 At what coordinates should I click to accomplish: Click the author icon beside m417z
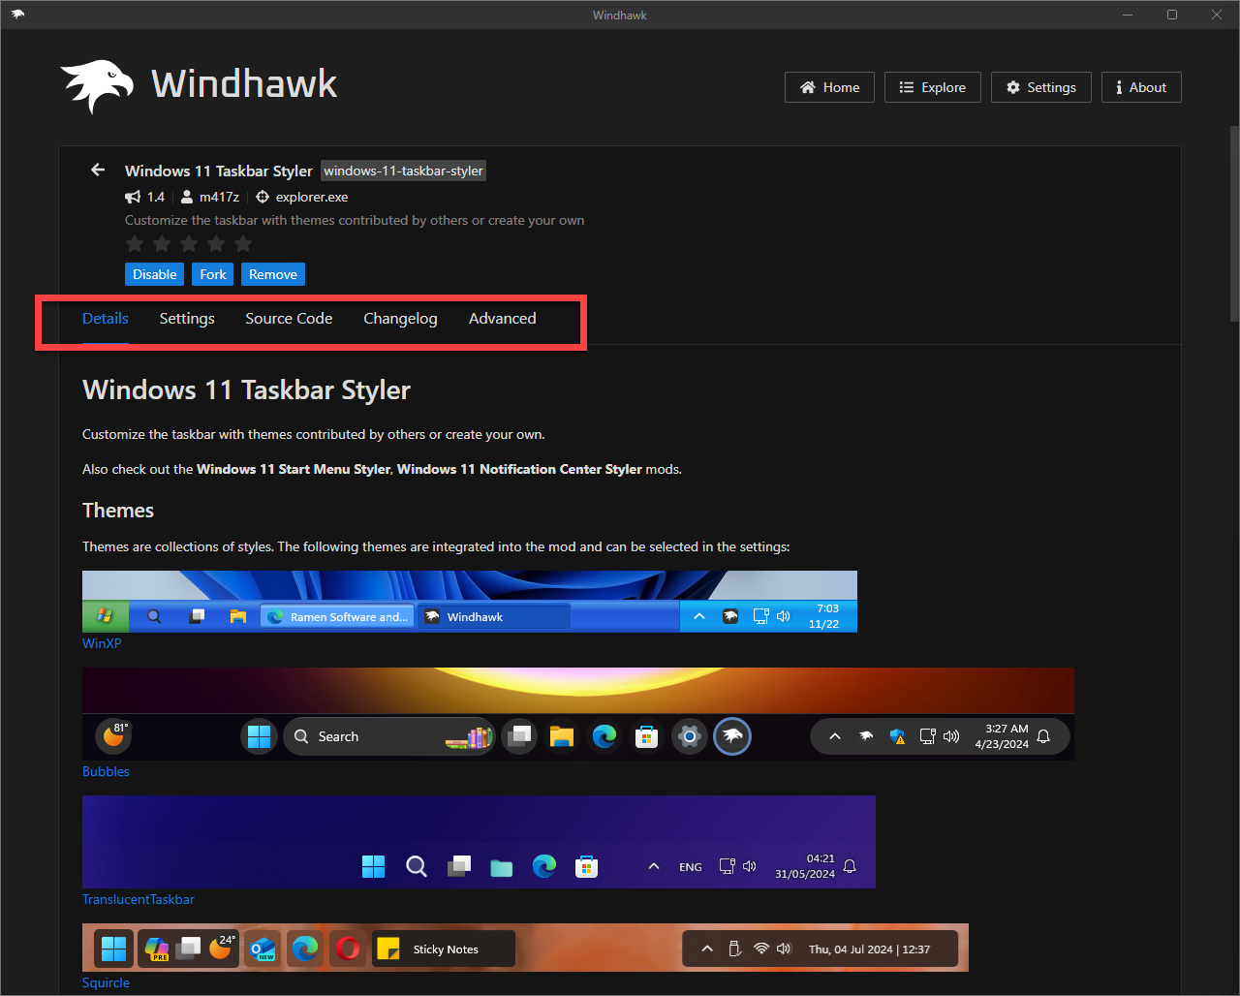(185, 197)
